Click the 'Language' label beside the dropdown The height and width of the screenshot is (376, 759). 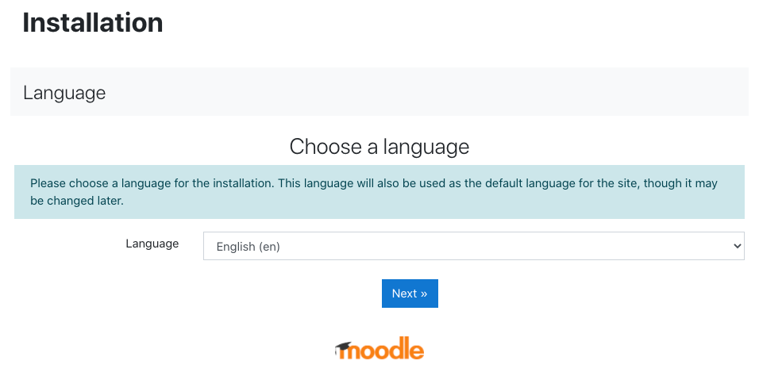pyautogui.click(x=152, y=244)
